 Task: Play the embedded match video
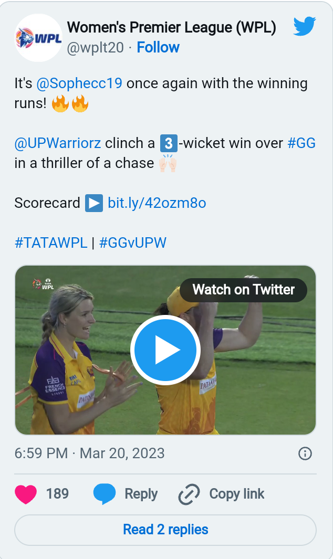165,350
